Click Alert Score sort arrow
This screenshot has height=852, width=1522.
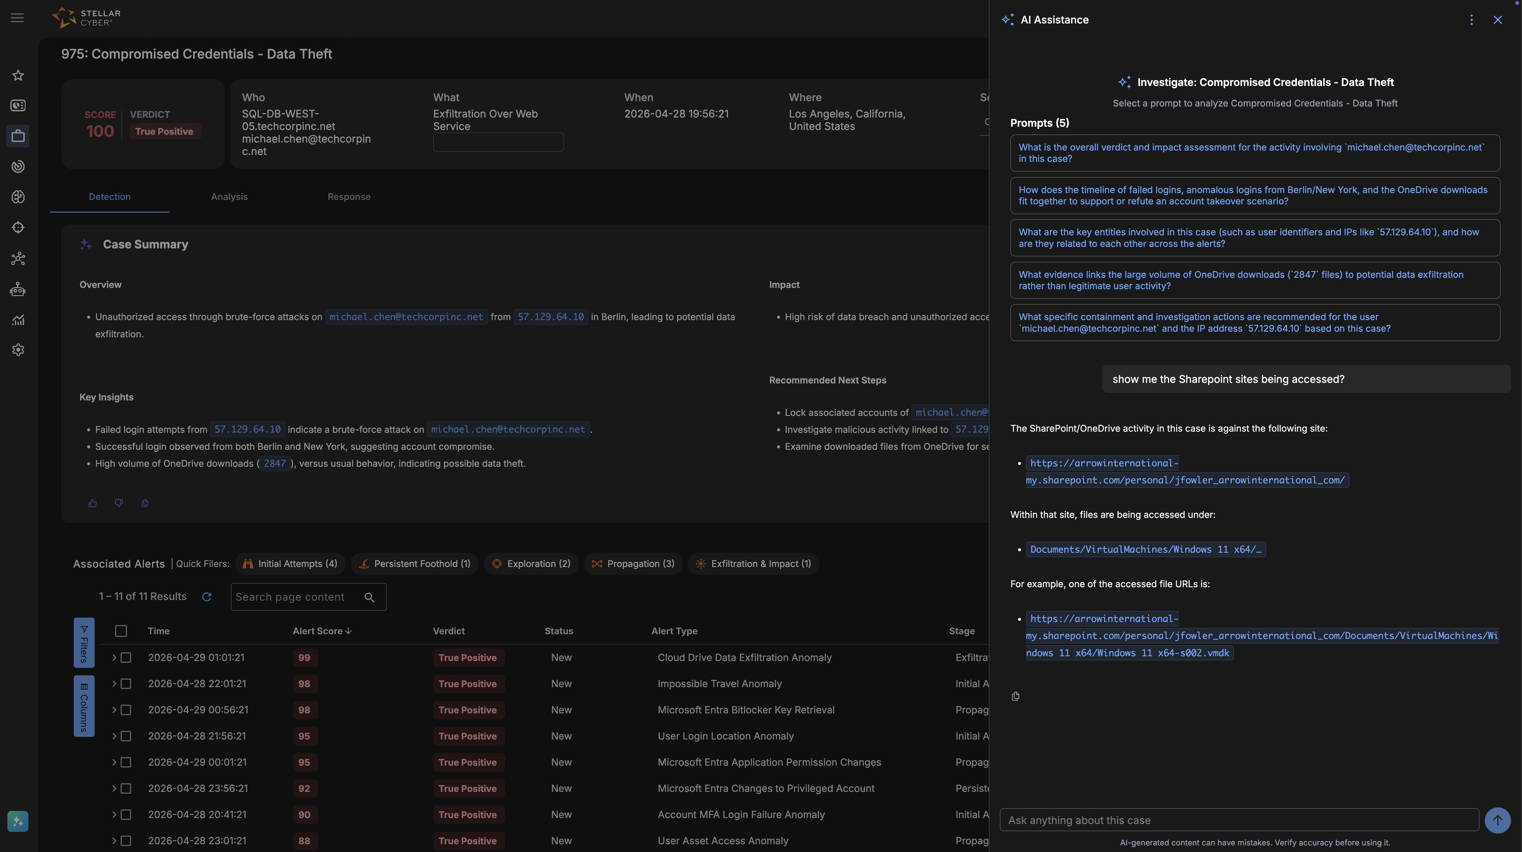pos(349,631)
